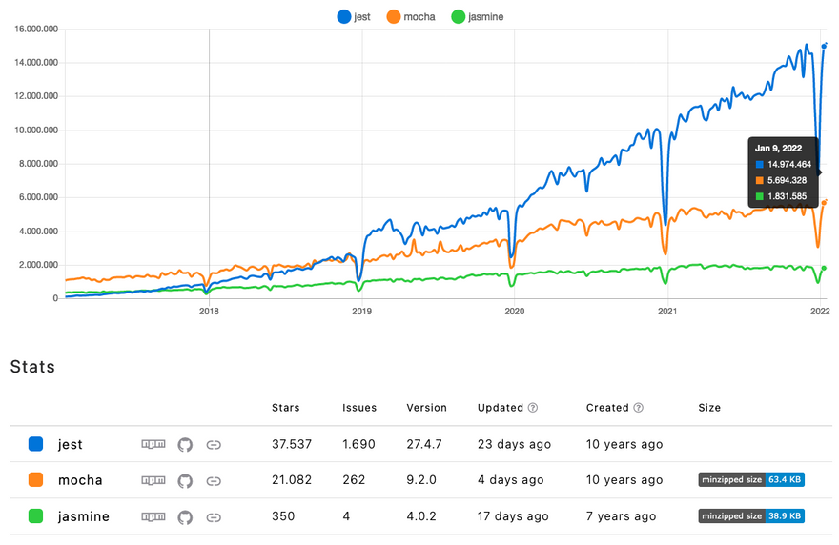Click the help icon beside Updated
The width and height of the screenshot is (839, 545).
click(x=533, y=408)
